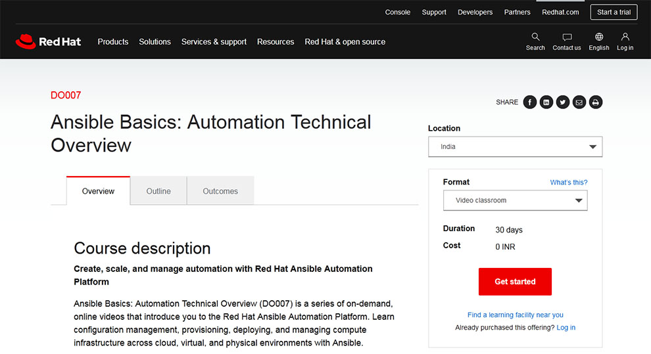Select the Overview tab
Screen dimensions: 651x354
tap(98, 191)
